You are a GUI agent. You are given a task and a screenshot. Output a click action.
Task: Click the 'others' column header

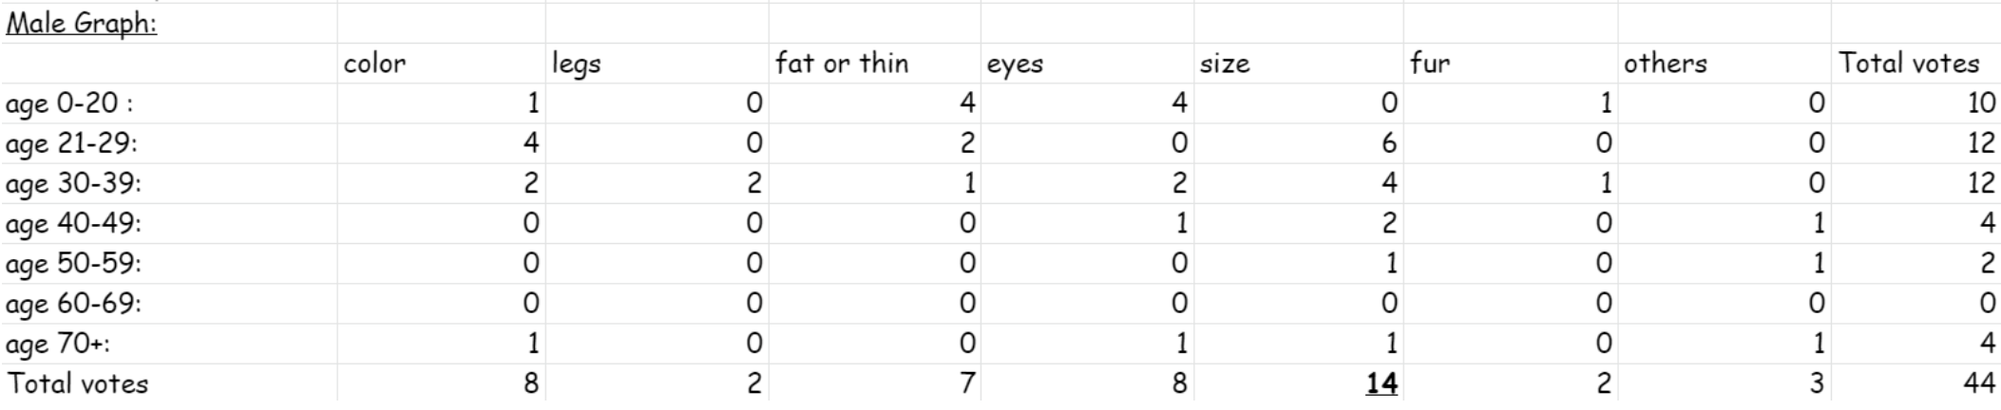1665,64
